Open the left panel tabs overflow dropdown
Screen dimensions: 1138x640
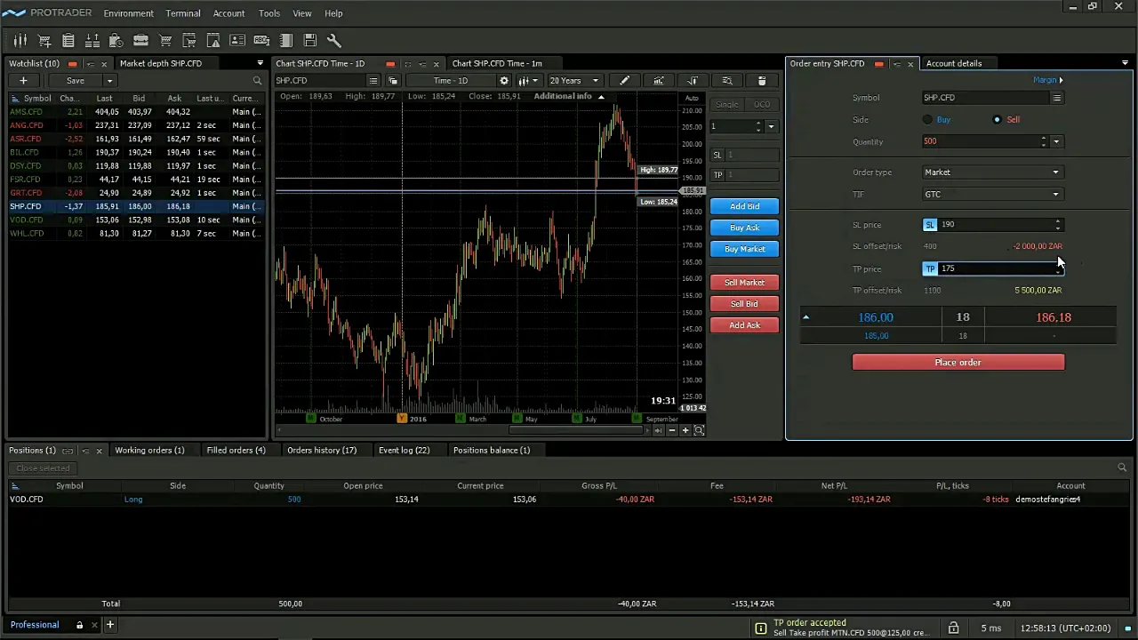click(x=260, y=63)
